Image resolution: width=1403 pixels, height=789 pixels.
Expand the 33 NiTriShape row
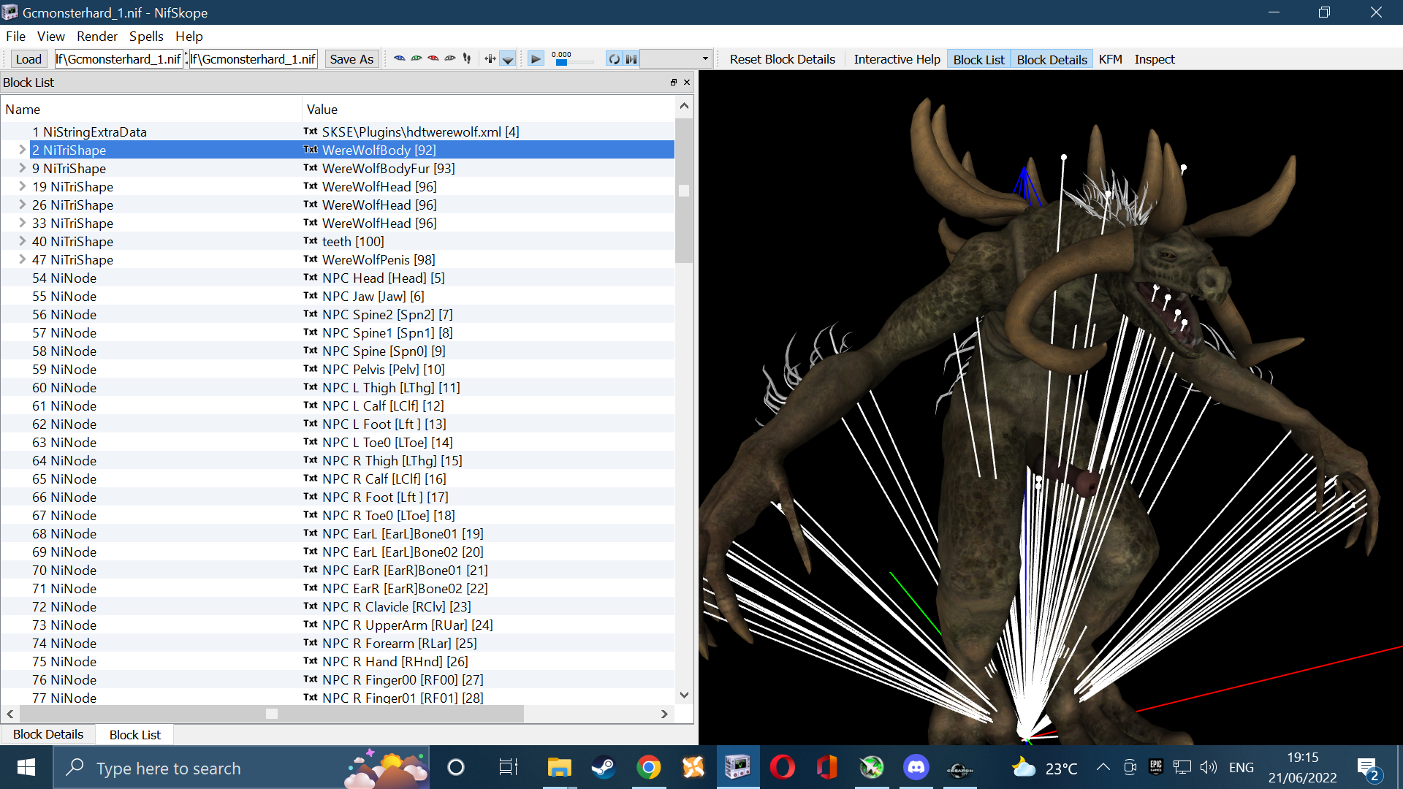22,223
